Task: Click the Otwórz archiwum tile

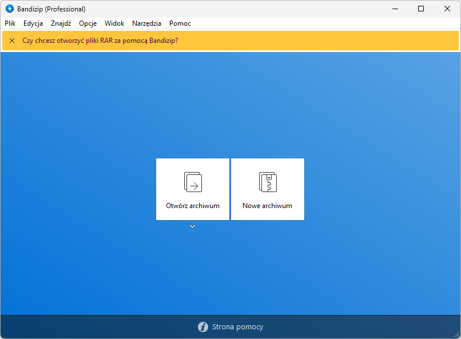Action: point(193,189)
